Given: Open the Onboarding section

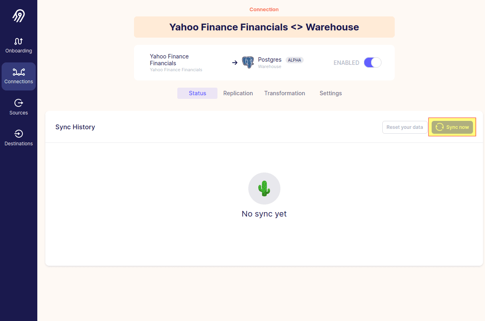Looking at the screenshot, I should (x=18, y=46).
